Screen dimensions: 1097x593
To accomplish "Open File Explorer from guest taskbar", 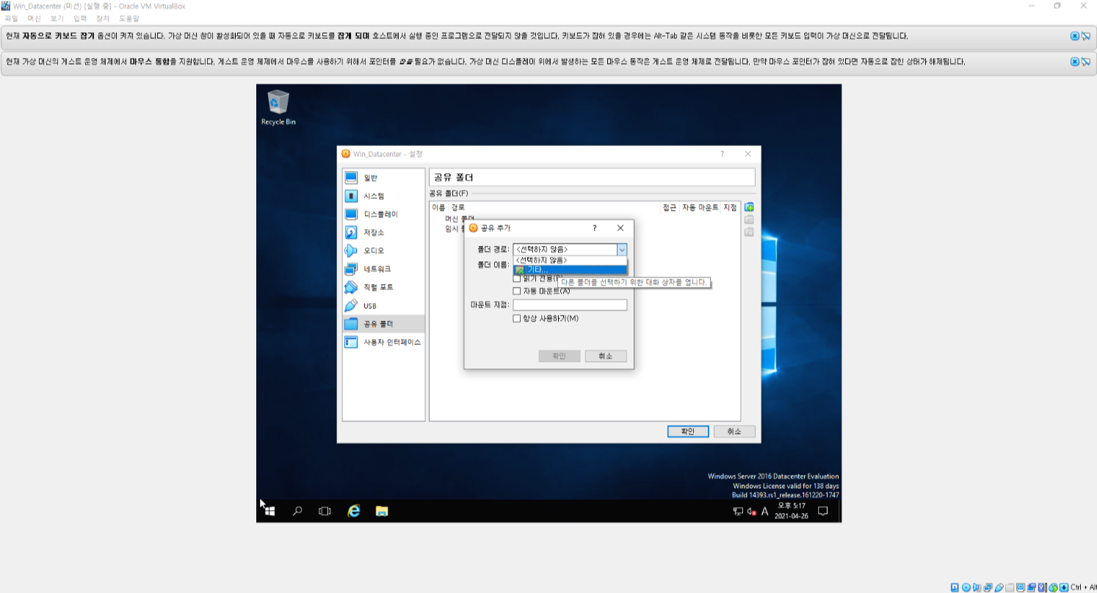I will pyautogui.click(x=382, y=511).
